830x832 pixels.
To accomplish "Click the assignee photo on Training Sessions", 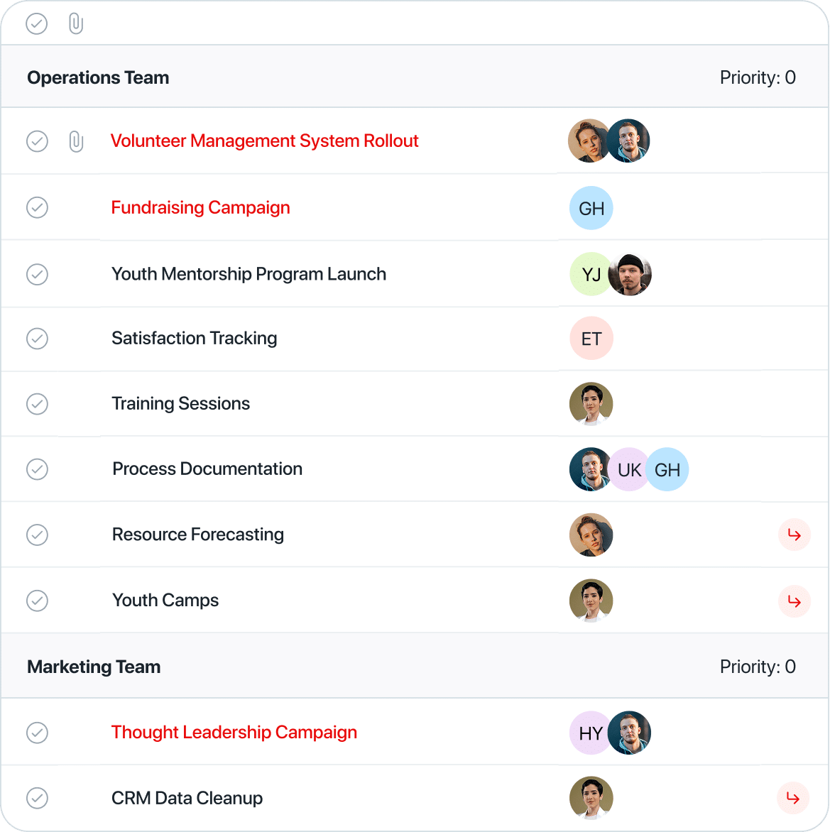I will [591, 405].
